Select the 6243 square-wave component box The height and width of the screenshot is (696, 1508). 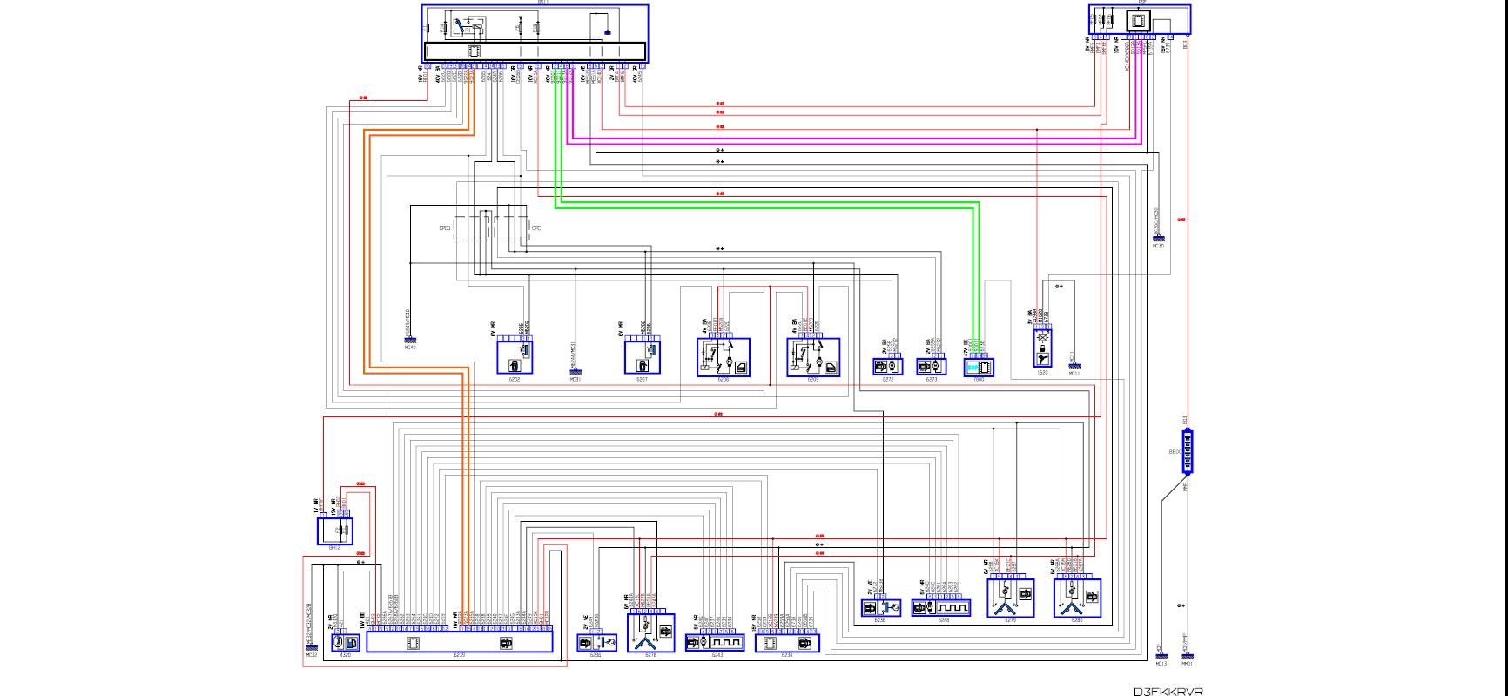[717, 643]
